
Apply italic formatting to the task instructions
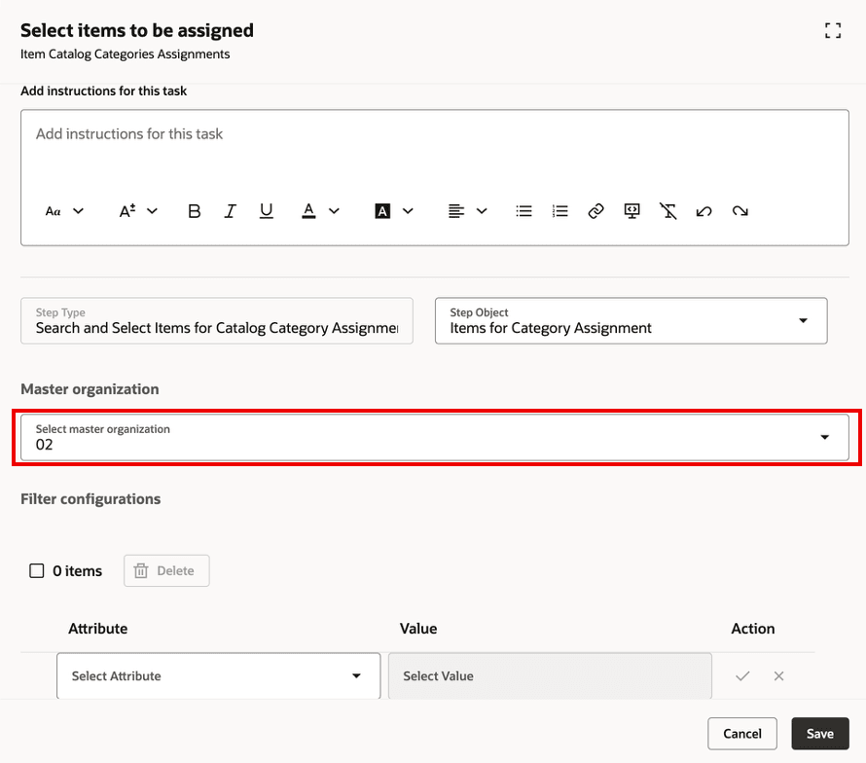[x=231, y=211]
